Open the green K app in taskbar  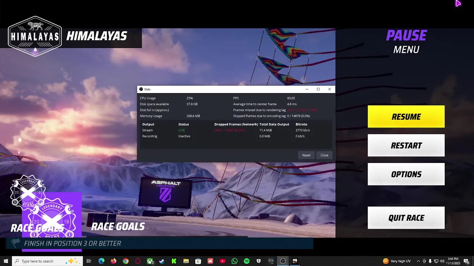(x=174, y=261)
